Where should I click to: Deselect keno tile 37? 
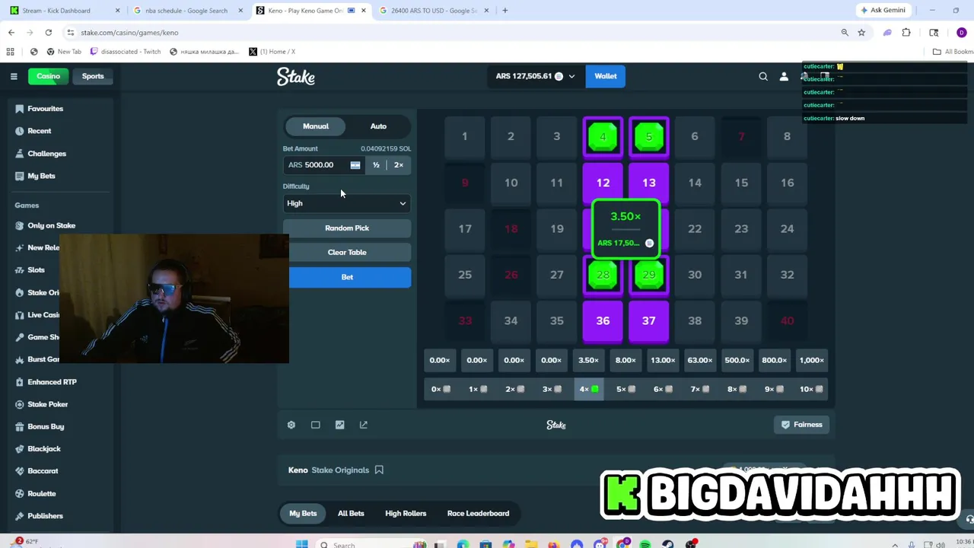coord(649,321)
